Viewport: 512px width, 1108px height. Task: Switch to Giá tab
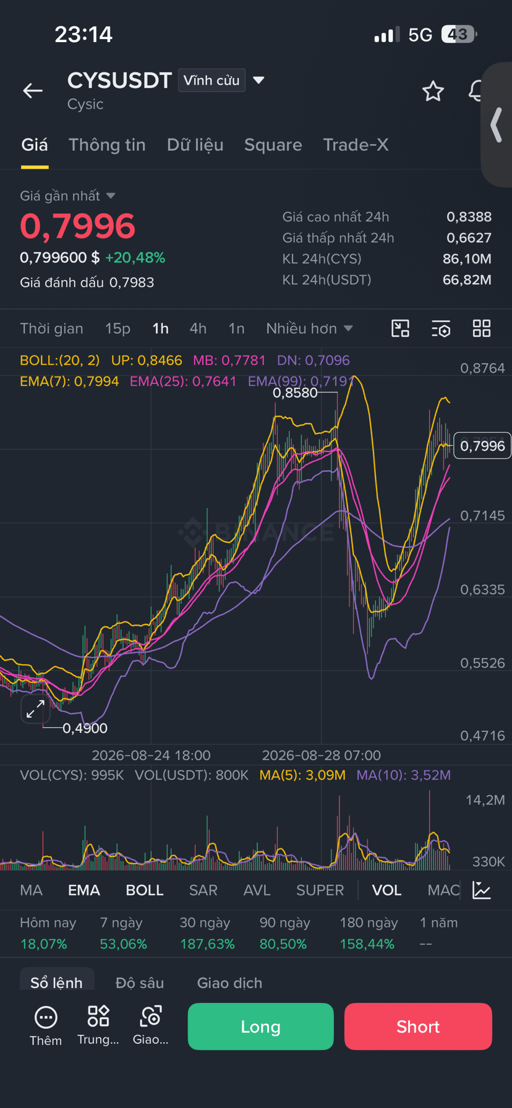[35, 145]
